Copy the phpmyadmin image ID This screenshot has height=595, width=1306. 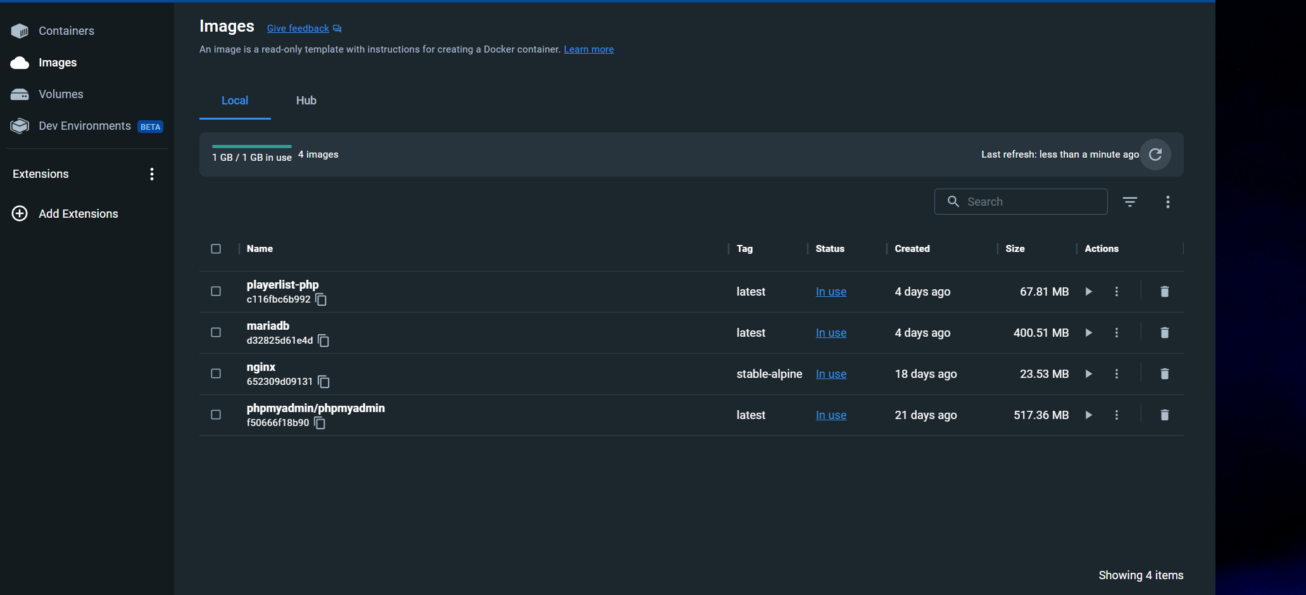click(319, 423)
